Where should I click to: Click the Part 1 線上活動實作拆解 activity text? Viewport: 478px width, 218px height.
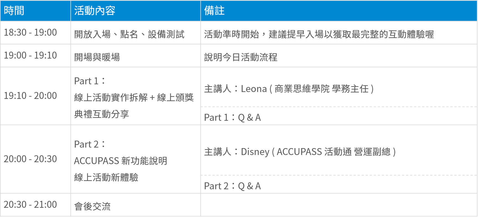point(134,98)
